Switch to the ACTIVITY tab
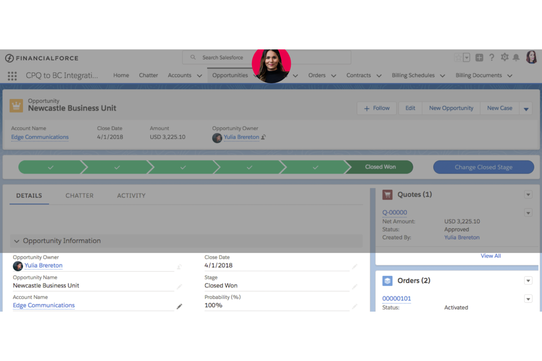The image size is (542, 361). [131, 196]
